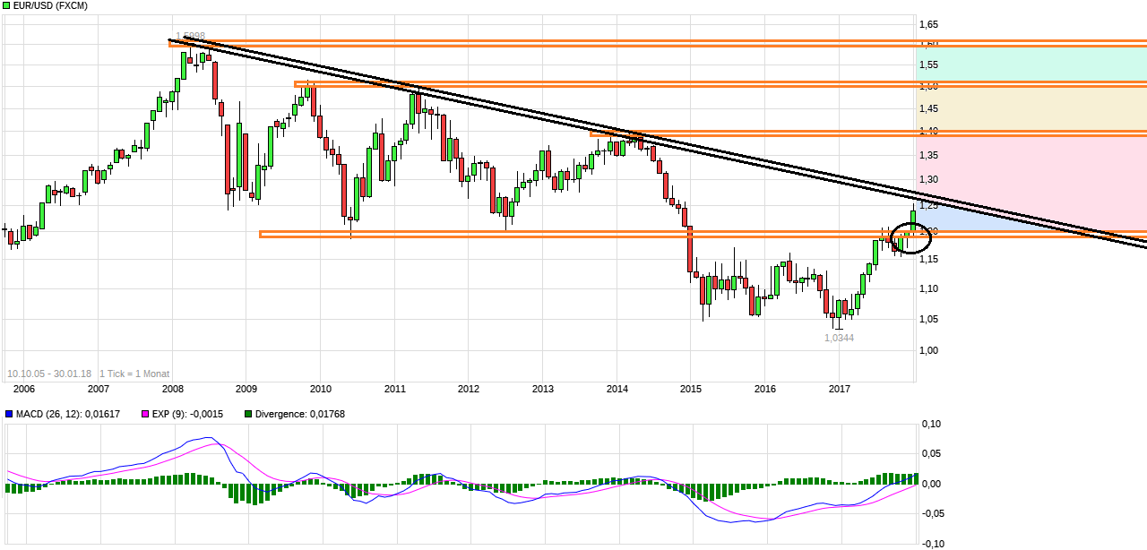Click the 0,05 MACD axis label
The image size is (1147, 550).
(932, 454)
